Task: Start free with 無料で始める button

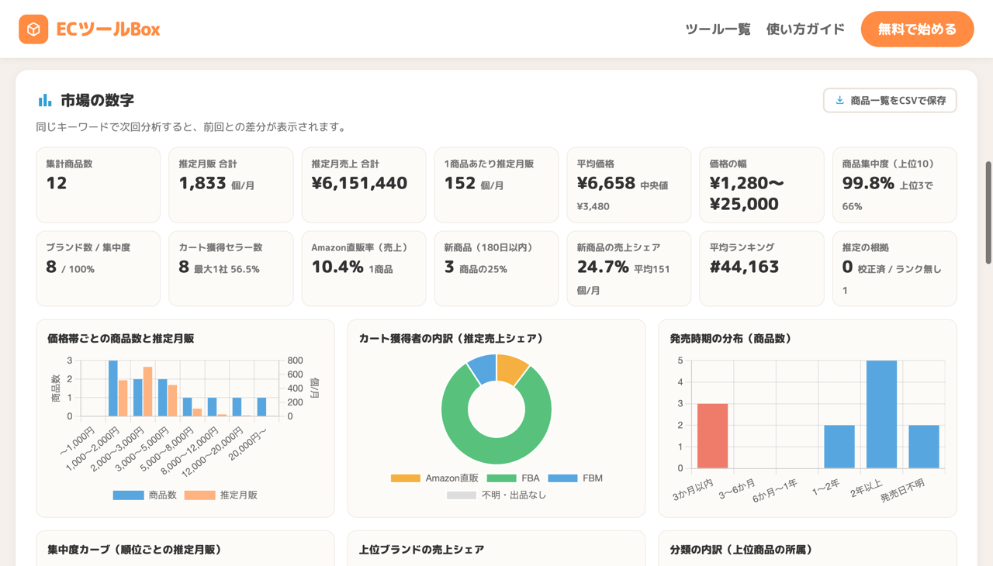Action: (x=917, y=29)
